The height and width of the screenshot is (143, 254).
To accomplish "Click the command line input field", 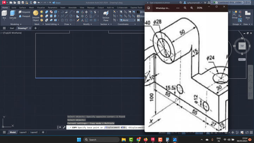I will (x=106, y=127).
